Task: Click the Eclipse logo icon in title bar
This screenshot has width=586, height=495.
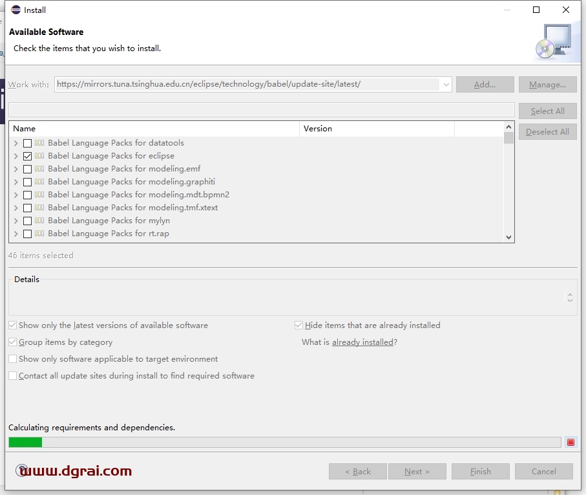Action: coord(16,10)
